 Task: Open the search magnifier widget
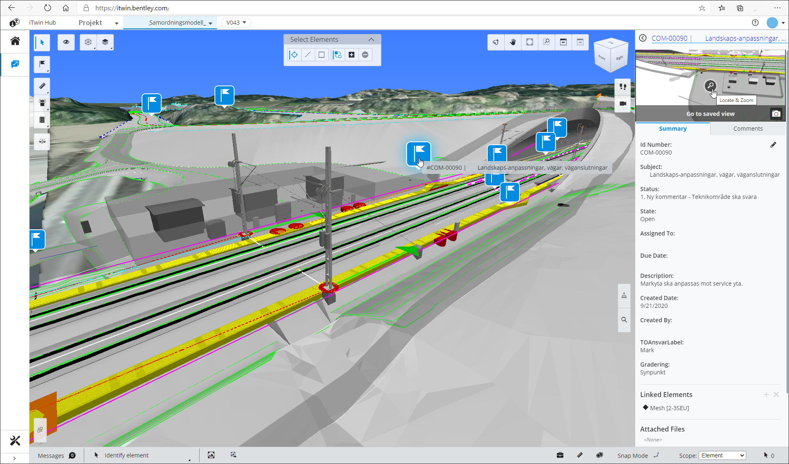click(x=624, y=320)
